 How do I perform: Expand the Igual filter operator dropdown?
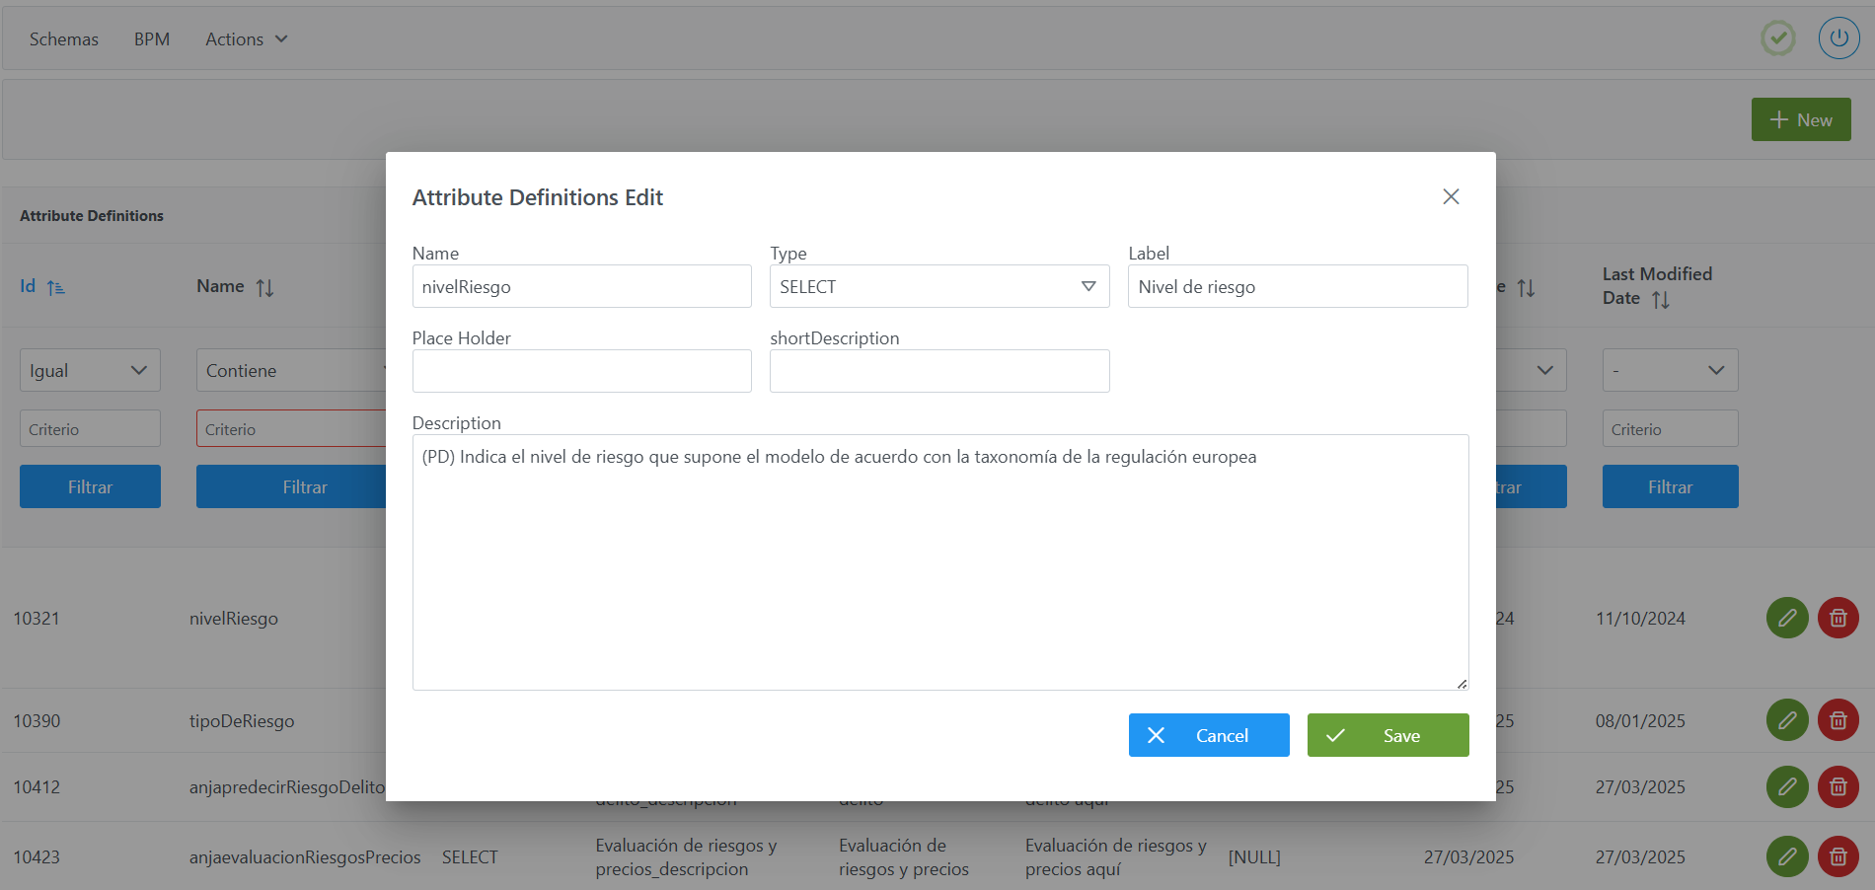click(90, 370)
